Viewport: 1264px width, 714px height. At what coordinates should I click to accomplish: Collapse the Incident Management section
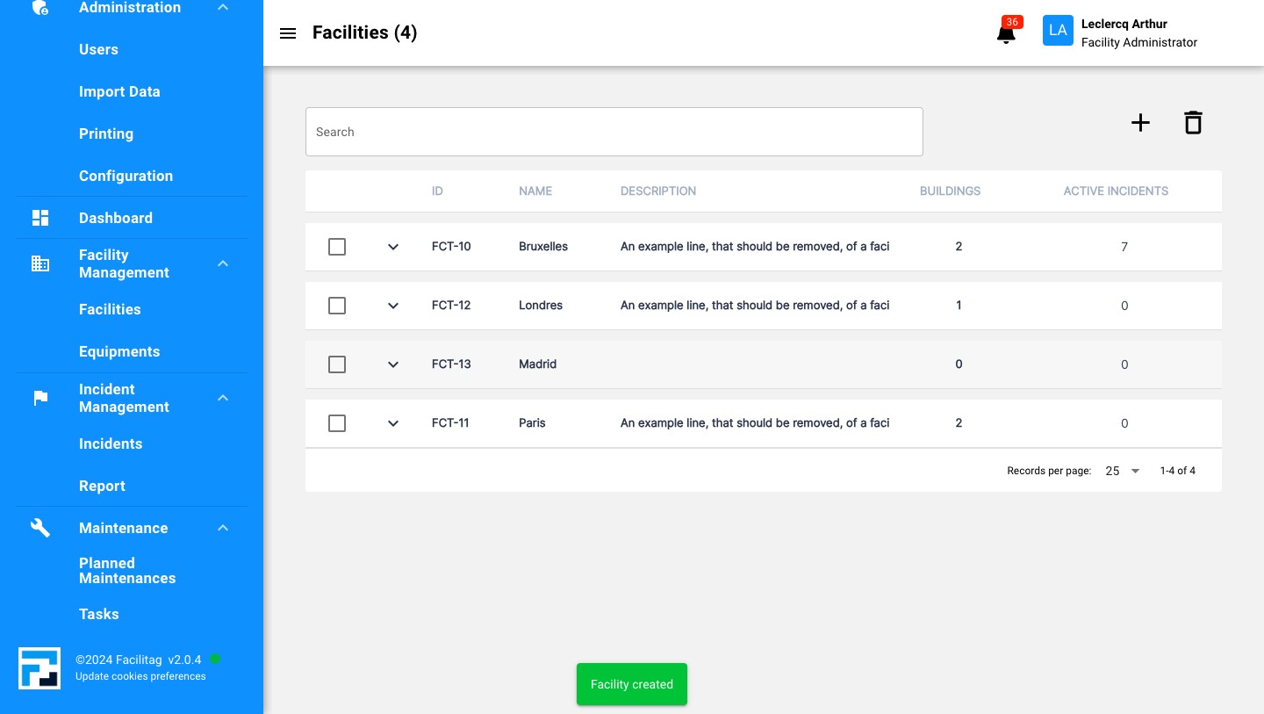click(x=223, y=398)
